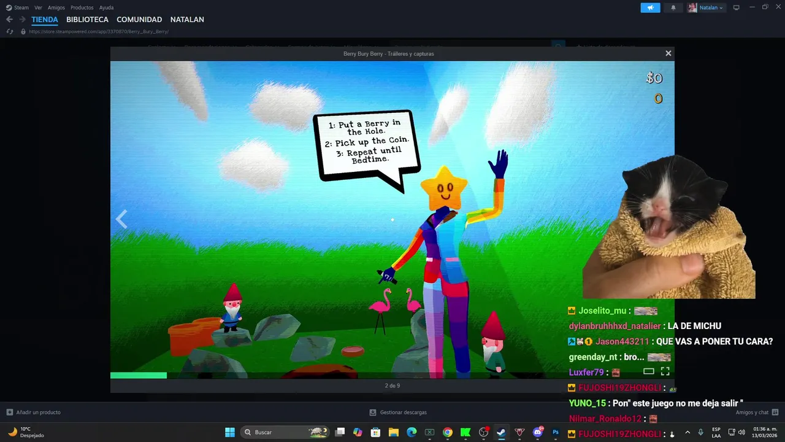Image resolution: width=785 pixels, height=442 pixels.
Task: Open the Ayuda menu
Action: pyautogui.click(x=107, y=7)
